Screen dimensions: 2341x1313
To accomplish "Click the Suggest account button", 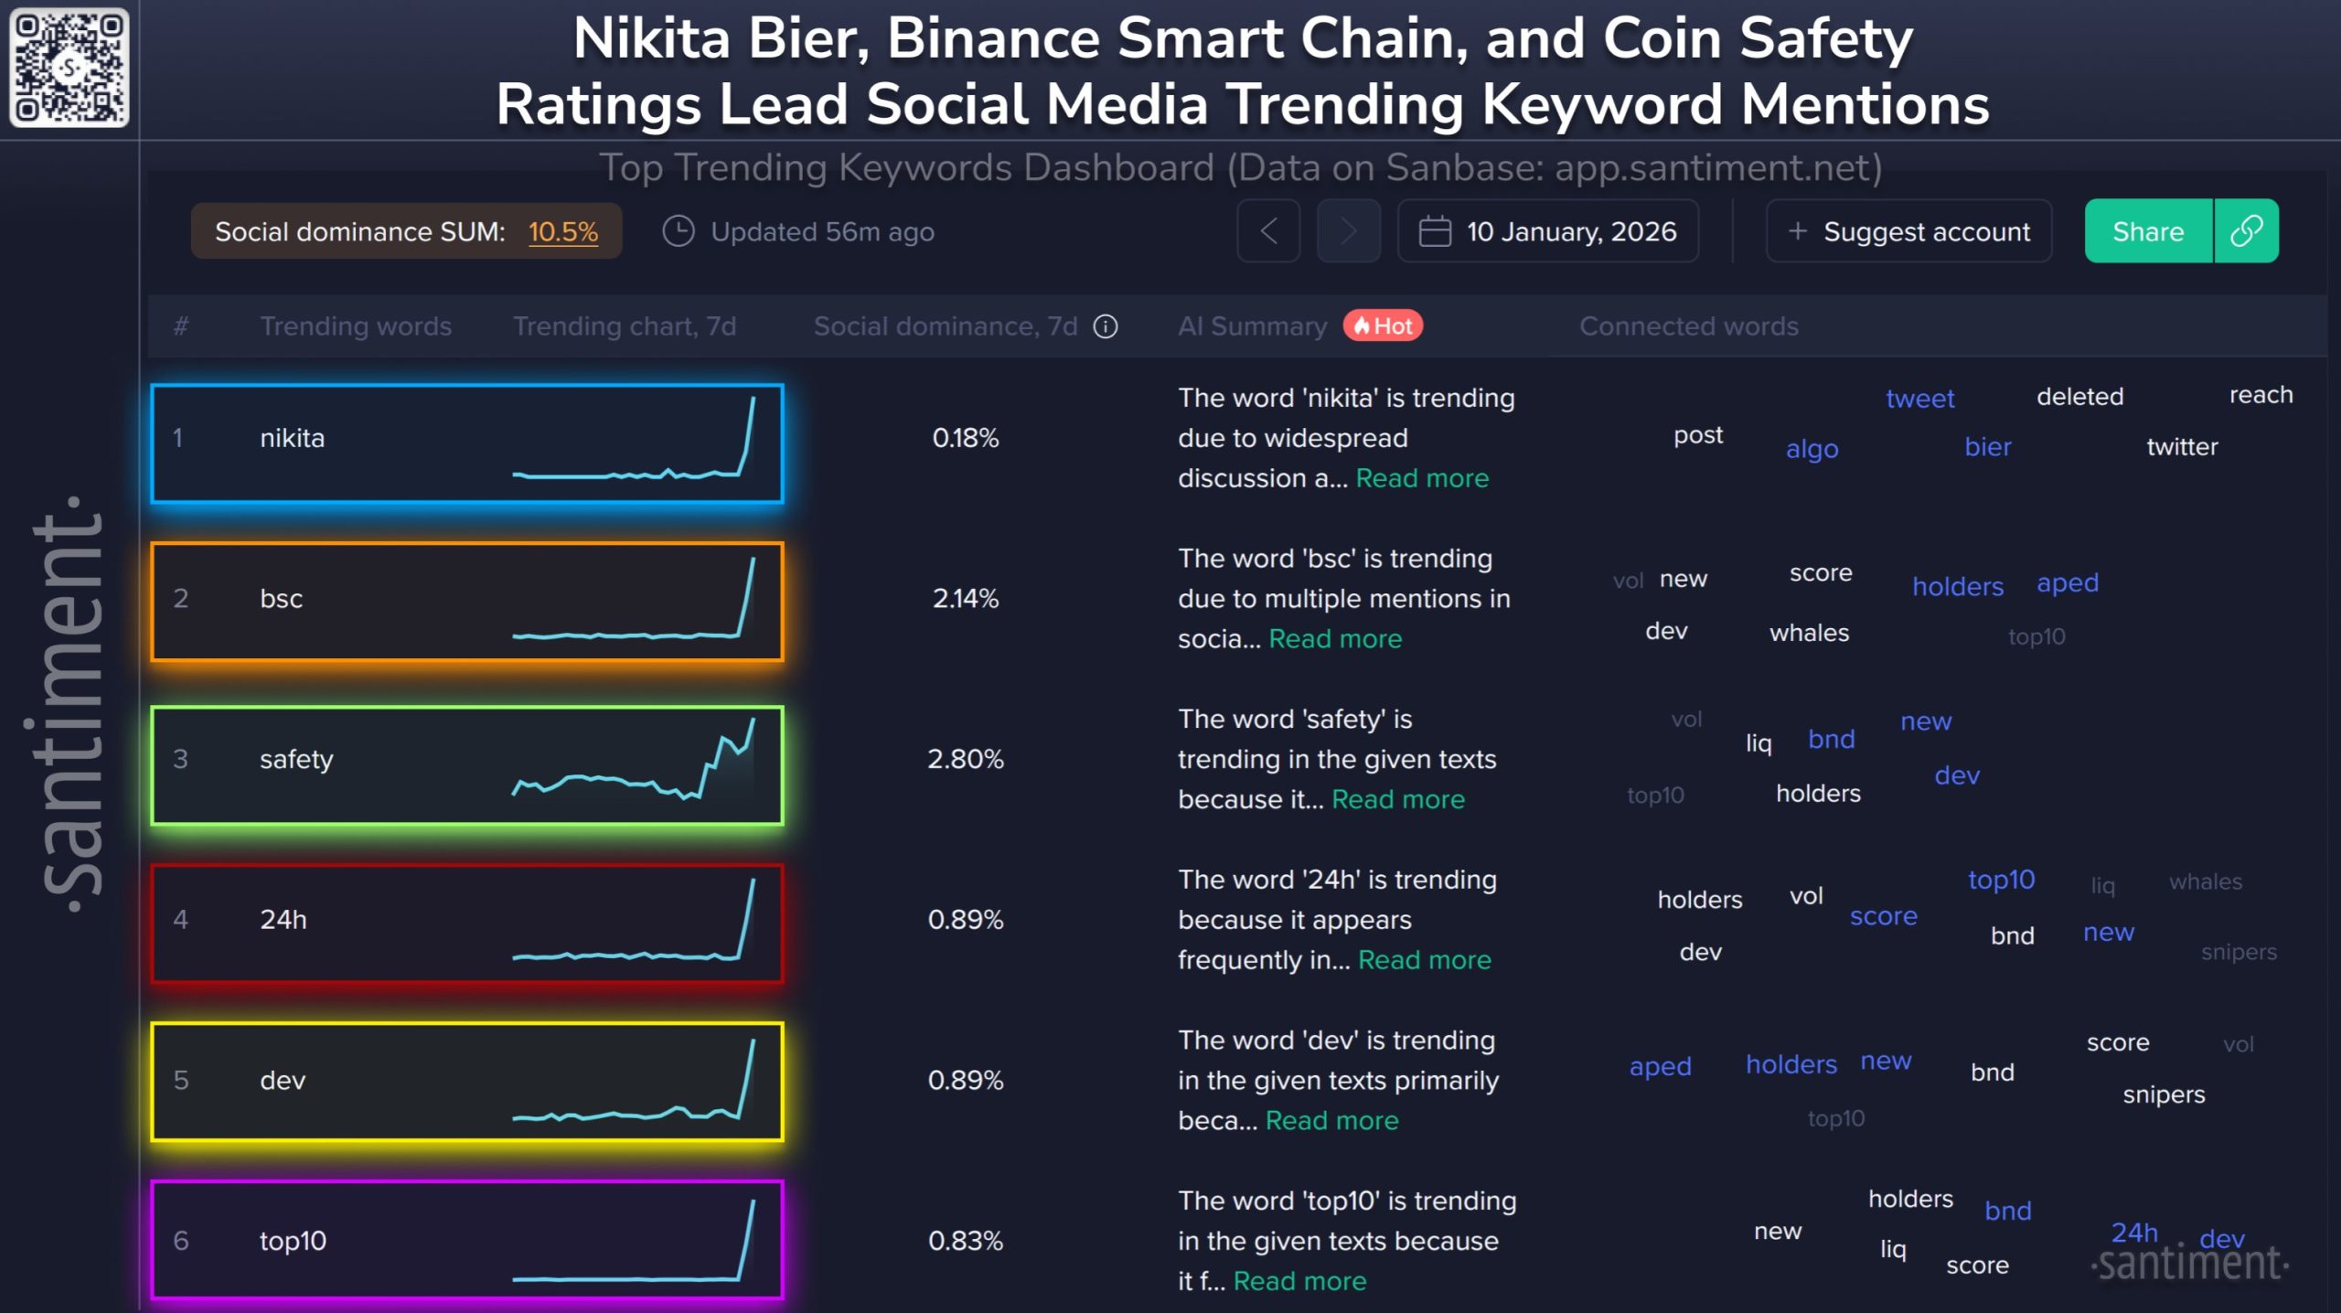I will click(x=1909, y=231).
